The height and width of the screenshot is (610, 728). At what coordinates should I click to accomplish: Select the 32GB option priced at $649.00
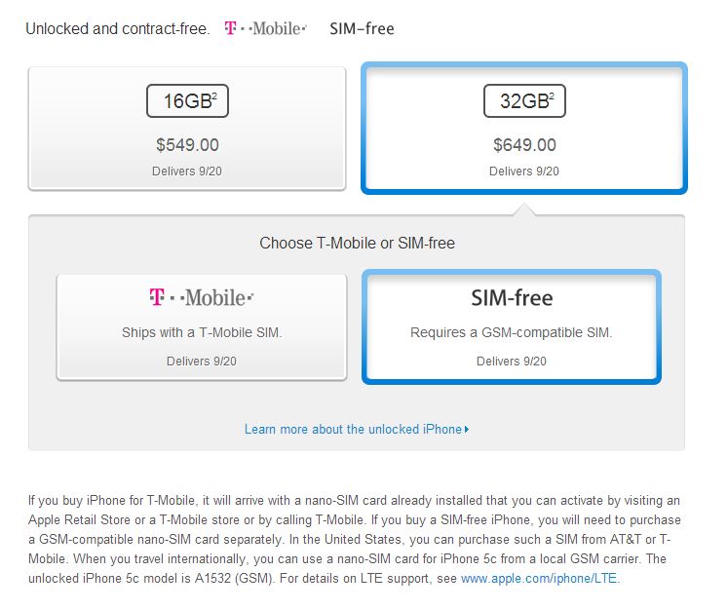524,129
